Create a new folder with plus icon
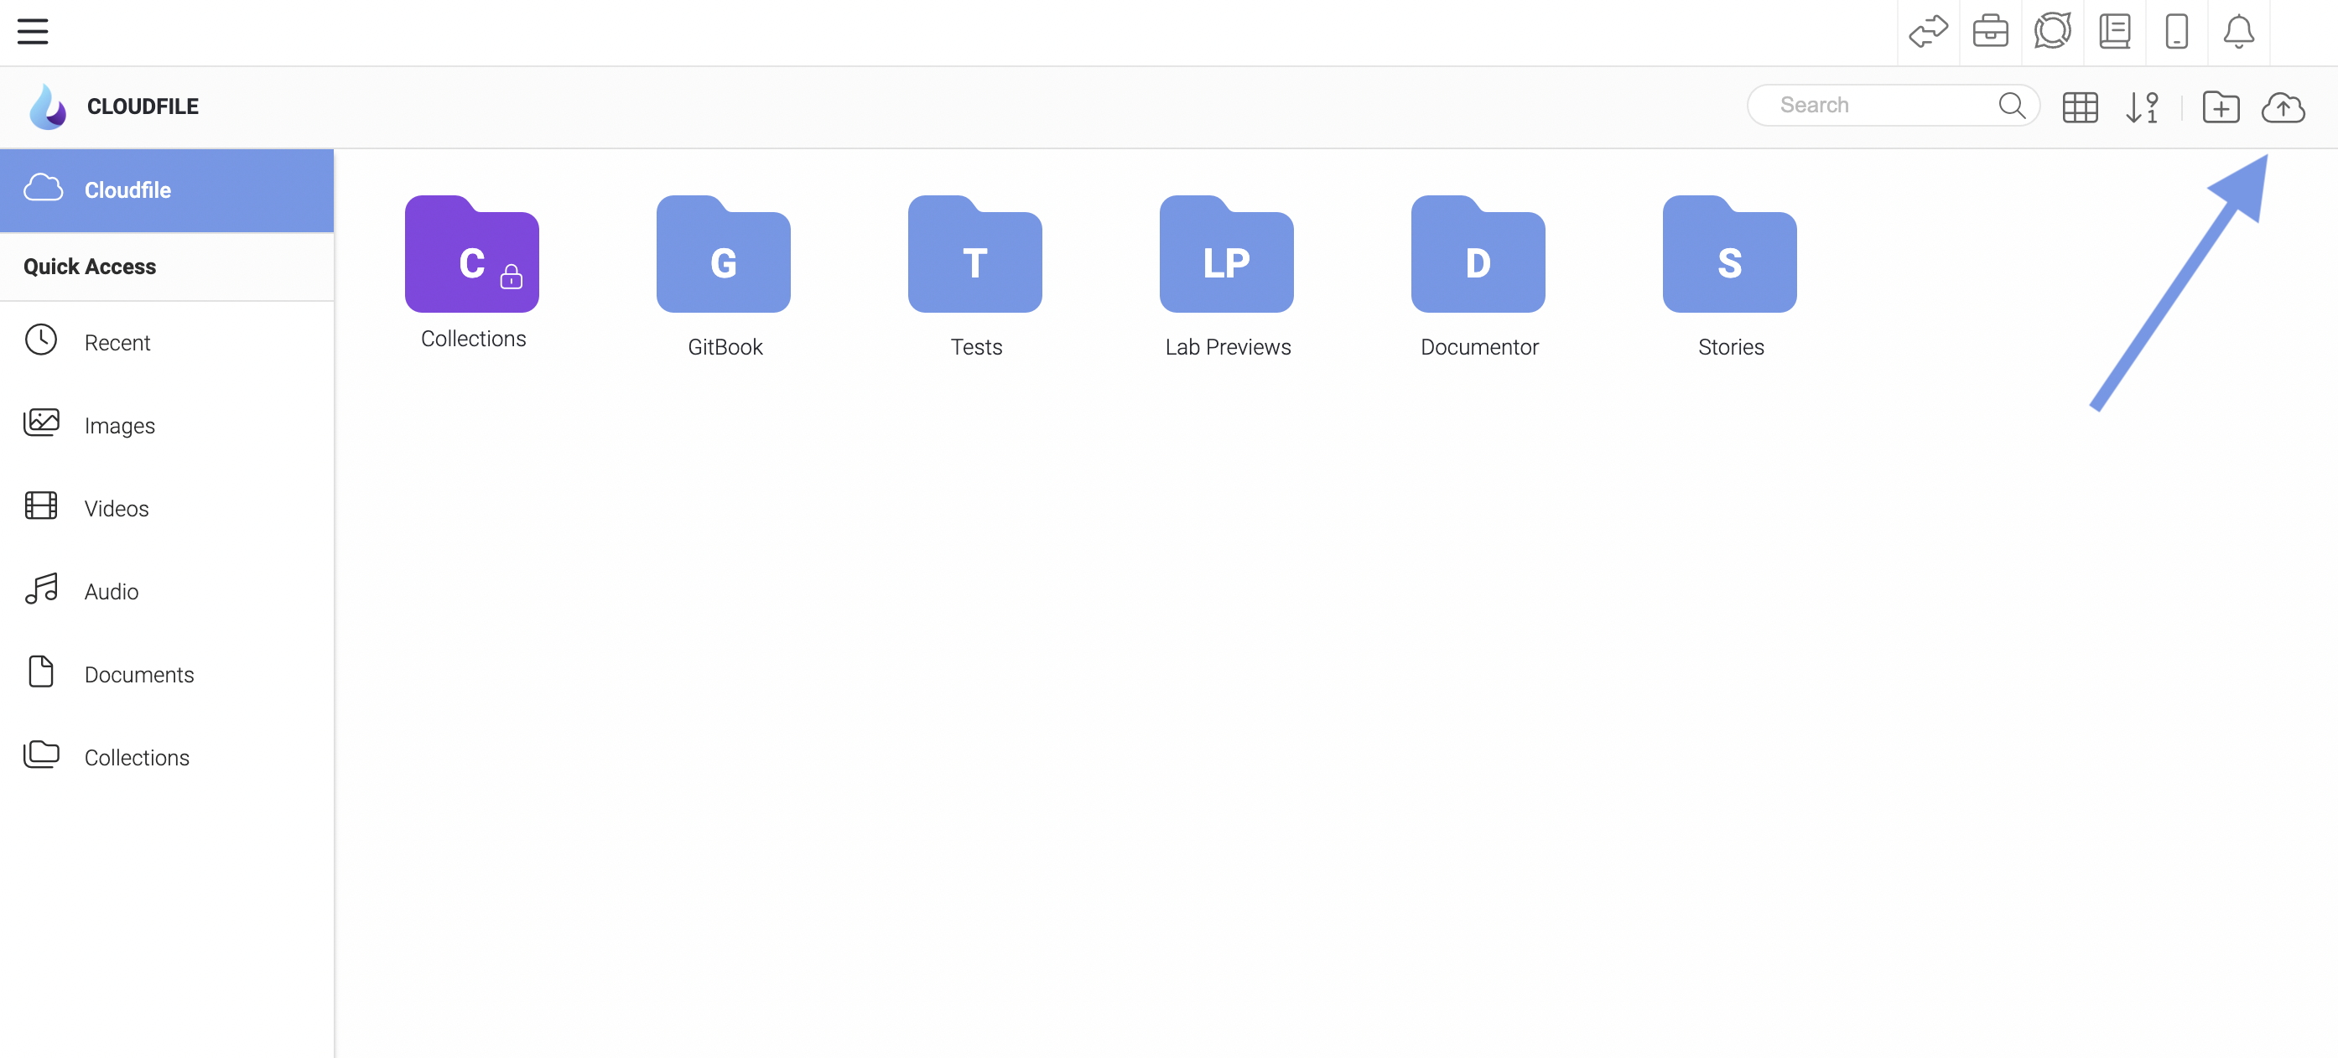The width and height of the screenshot is (2338, 1058). 2220,107
